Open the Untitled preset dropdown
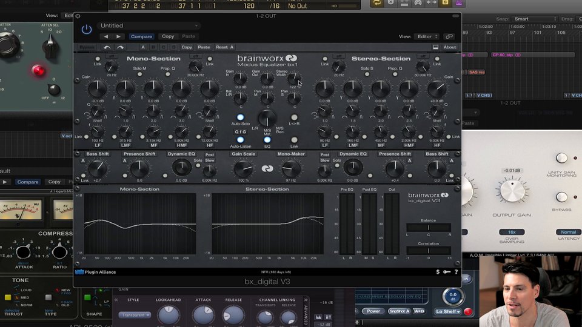Screen dimensions: 582x327 tap(149, 25)
